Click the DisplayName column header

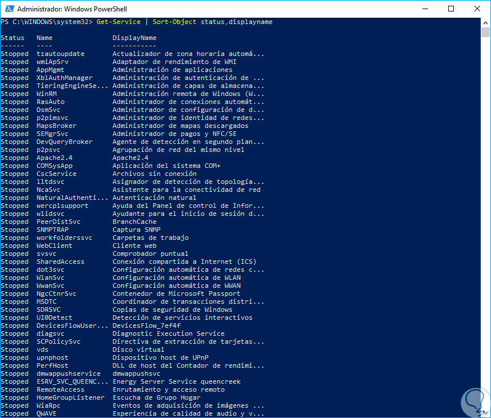click(x=134, y=38)
